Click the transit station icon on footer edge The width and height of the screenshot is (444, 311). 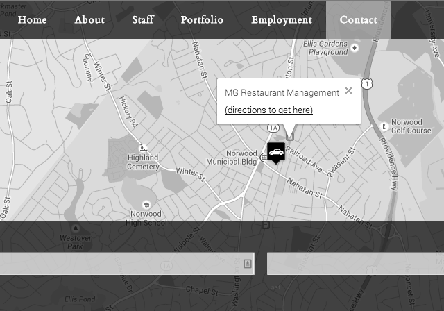(266, 225)
